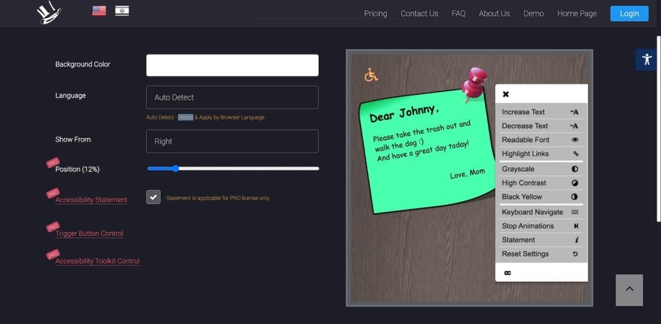Click the 'Language' label

coord(70,95)
